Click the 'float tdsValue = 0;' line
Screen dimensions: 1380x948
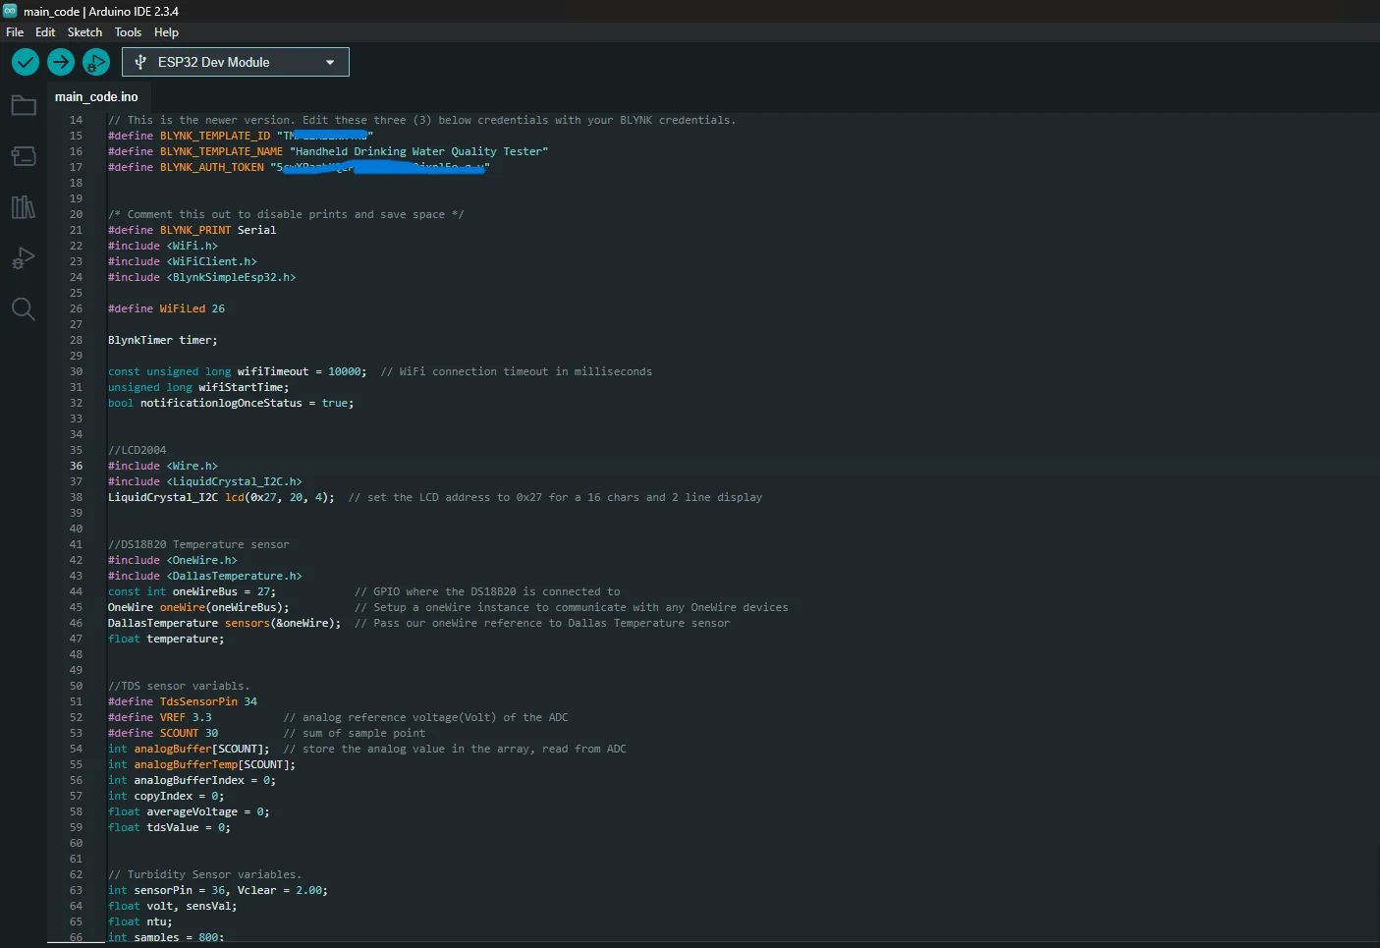(x=169, y=827)
